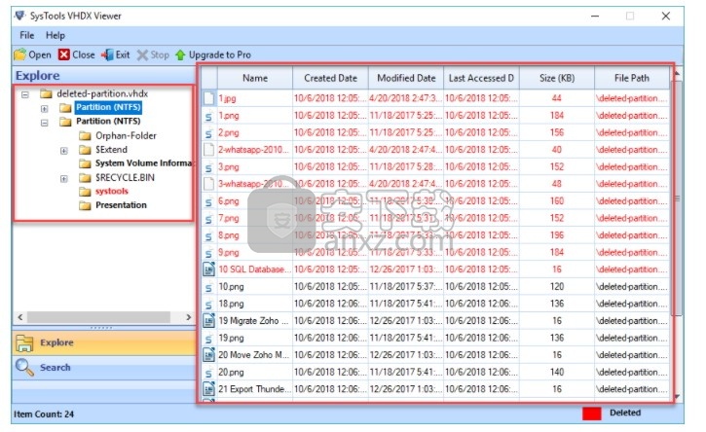Click the icon of 3-whatsapp-2010 file

click(x=209, y=184)
